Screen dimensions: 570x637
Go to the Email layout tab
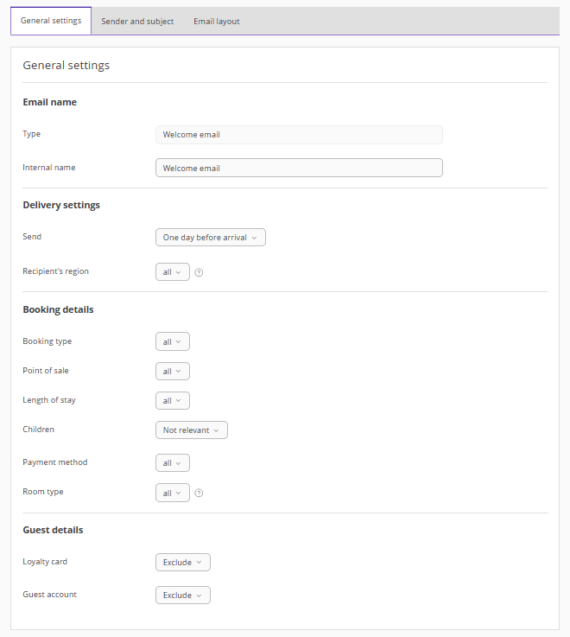(x=217, y=22)
